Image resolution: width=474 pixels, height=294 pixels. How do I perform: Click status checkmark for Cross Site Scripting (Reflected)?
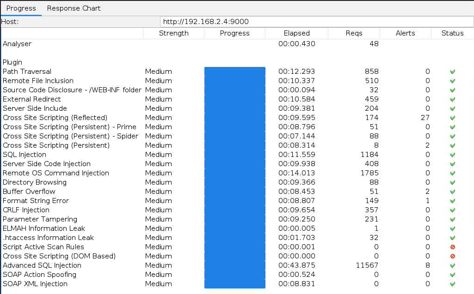(x=452, y=118)
